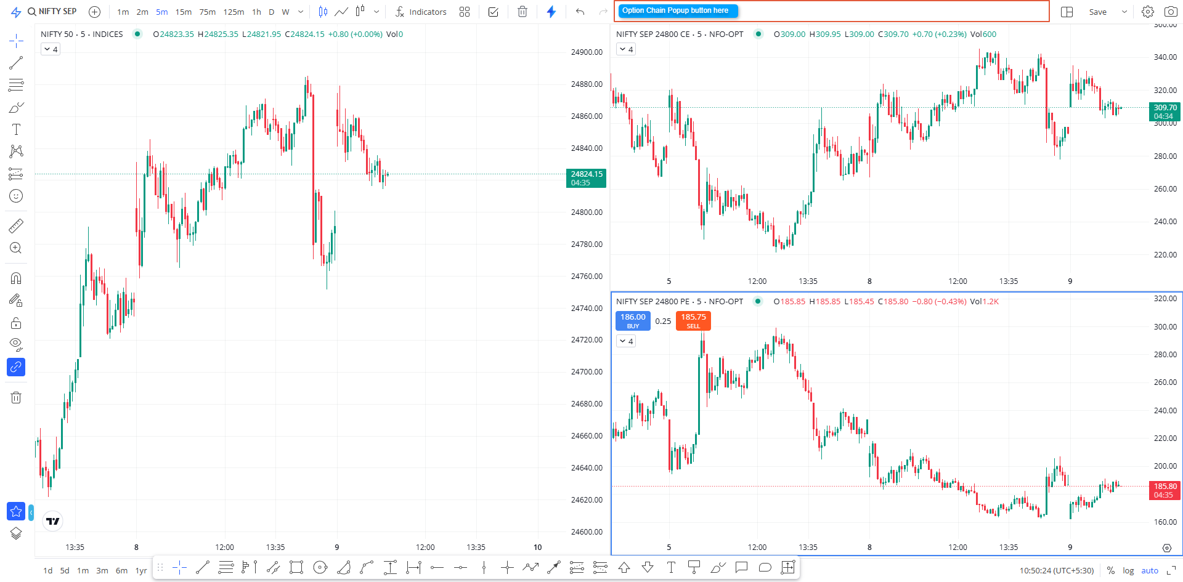The image size is (1183, 582).
Task: Toggle log scale on price axis
Action: (x=1128, y=571)
